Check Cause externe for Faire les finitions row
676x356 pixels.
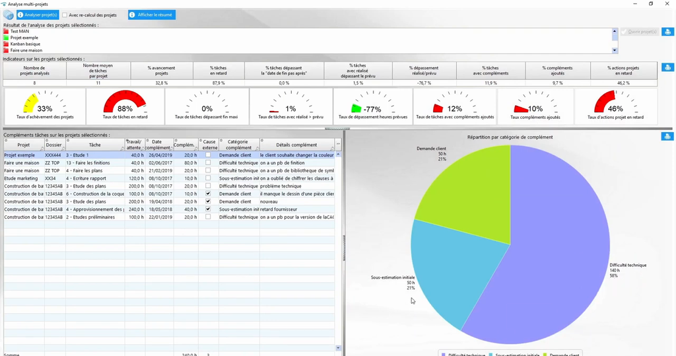(x=208, y=162)
